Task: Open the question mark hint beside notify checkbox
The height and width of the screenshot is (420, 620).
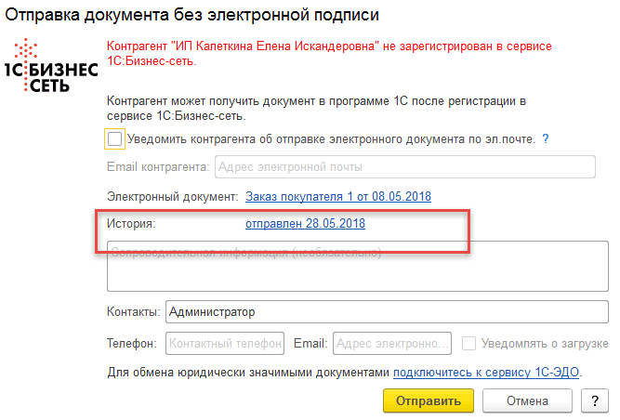Action: 546,139
